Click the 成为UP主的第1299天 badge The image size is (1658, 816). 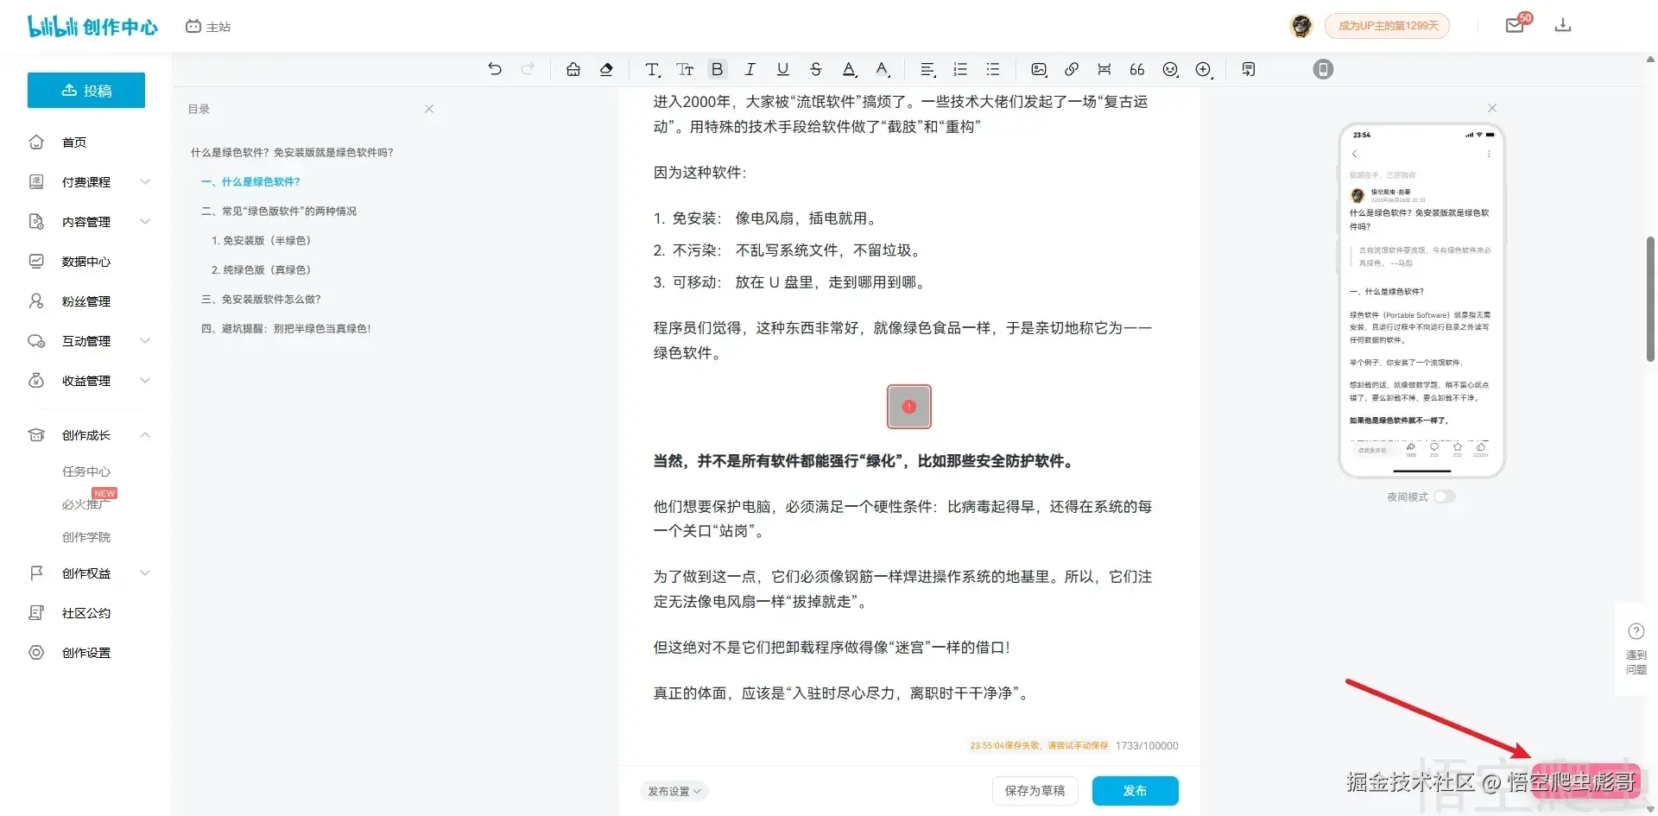(1388, 26)
